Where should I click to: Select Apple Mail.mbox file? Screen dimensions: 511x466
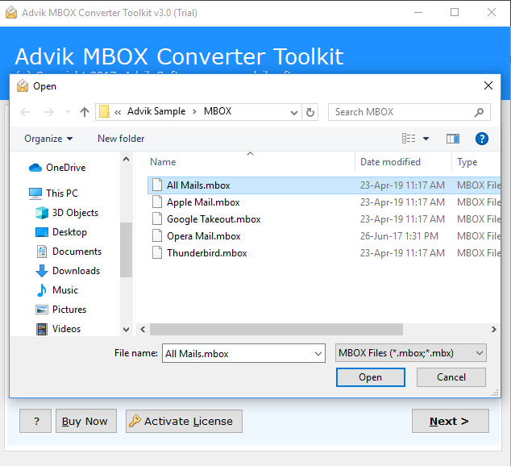[324, 202]
